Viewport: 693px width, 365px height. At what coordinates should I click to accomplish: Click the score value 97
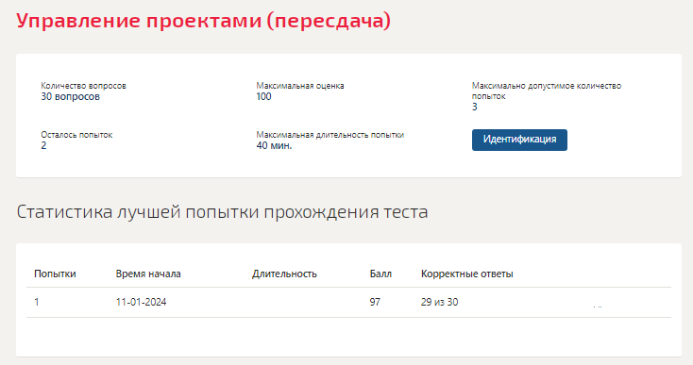click(x=375, y=302)
